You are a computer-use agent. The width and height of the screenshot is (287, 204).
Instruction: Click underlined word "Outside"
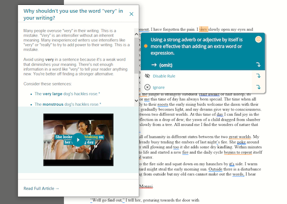[215, 169]
